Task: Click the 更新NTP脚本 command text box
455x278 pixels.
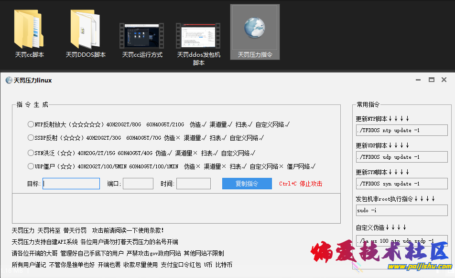Action: point(401,130)
